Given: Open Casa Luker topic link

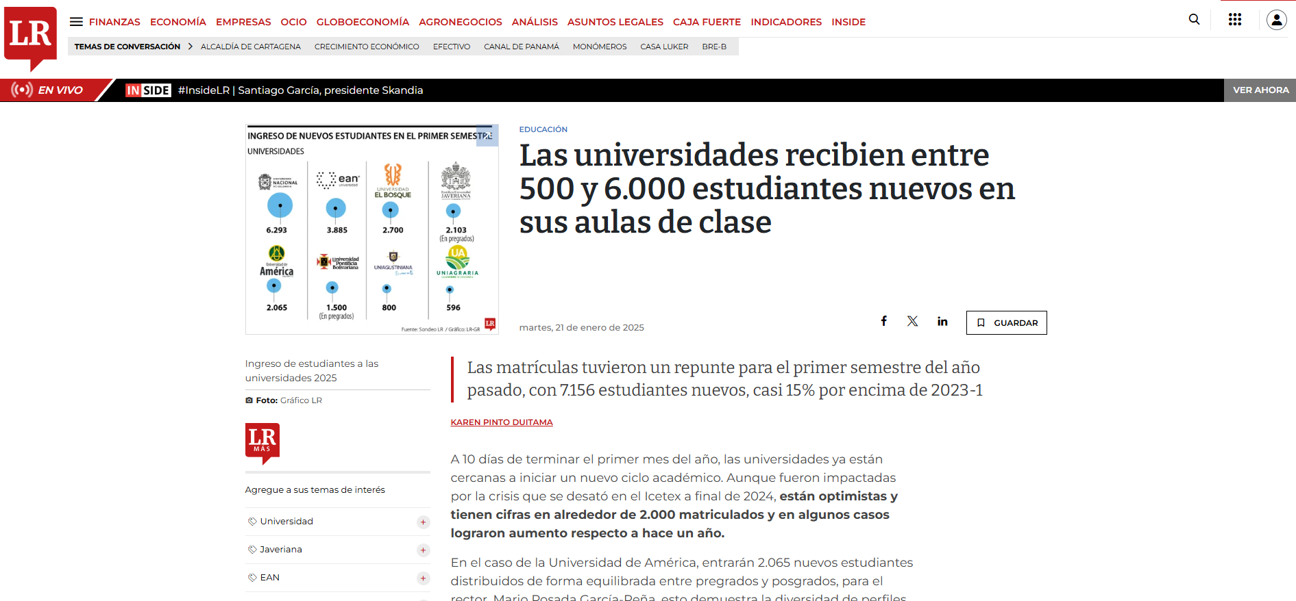Looking at the screenshot, I should pyautogui.click(x=664, y=47).
